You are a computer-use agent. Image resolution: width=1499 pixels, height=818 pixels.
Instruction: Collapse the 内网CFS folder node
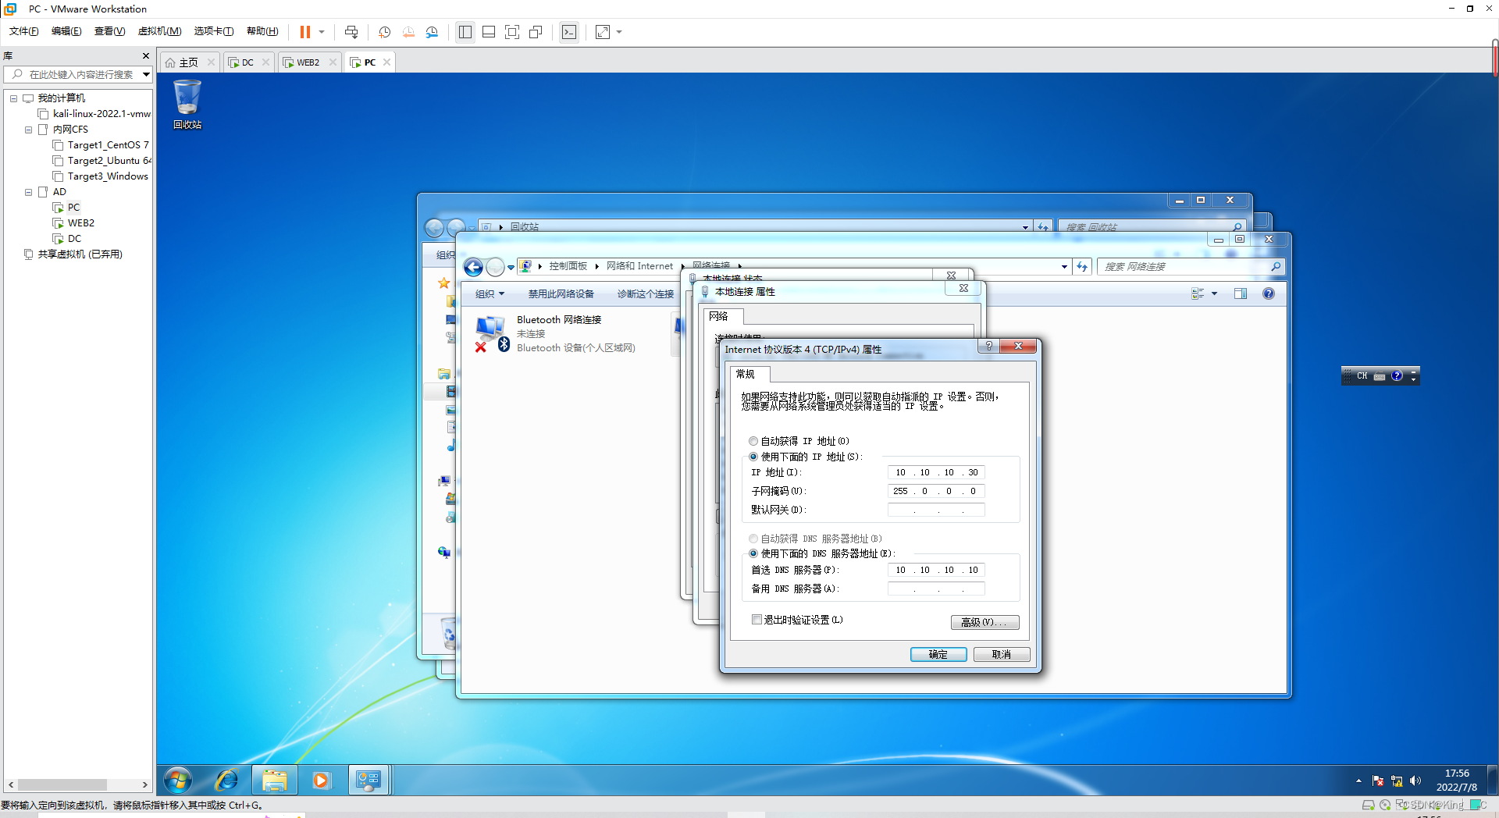click(x=29, y=130)
